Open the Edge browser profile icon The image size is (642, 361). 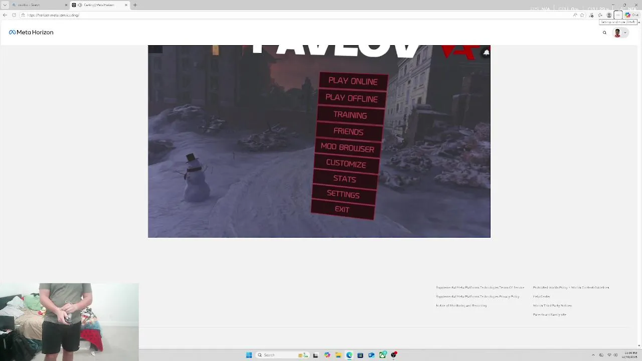pyautogui.click(x=609, y=15)
